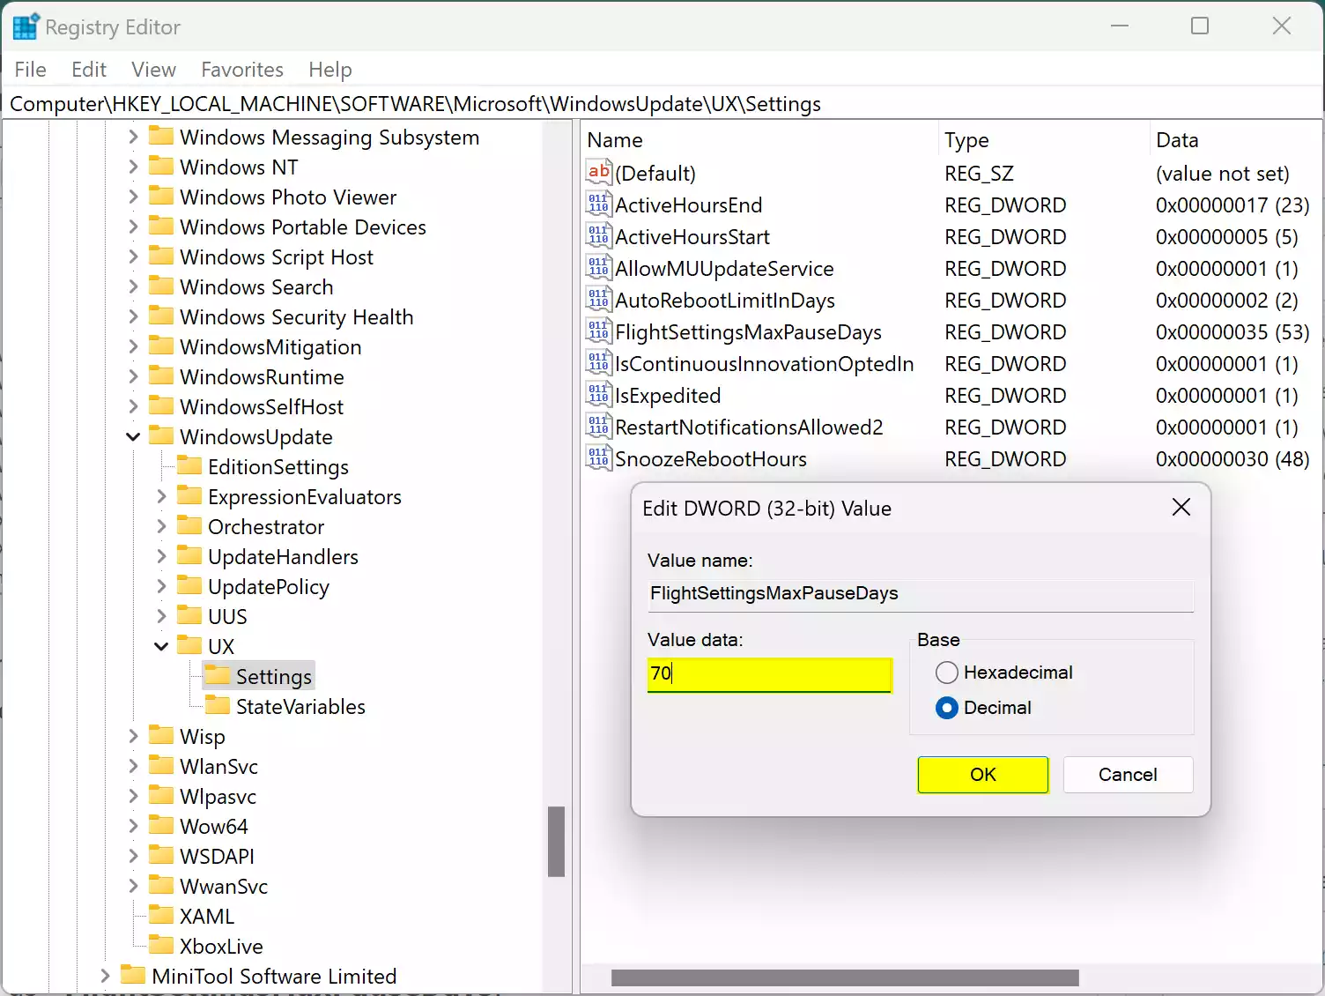Select the StateVariables tree item
This screenshot has height=996, width=1325.
tap(300, 706)
